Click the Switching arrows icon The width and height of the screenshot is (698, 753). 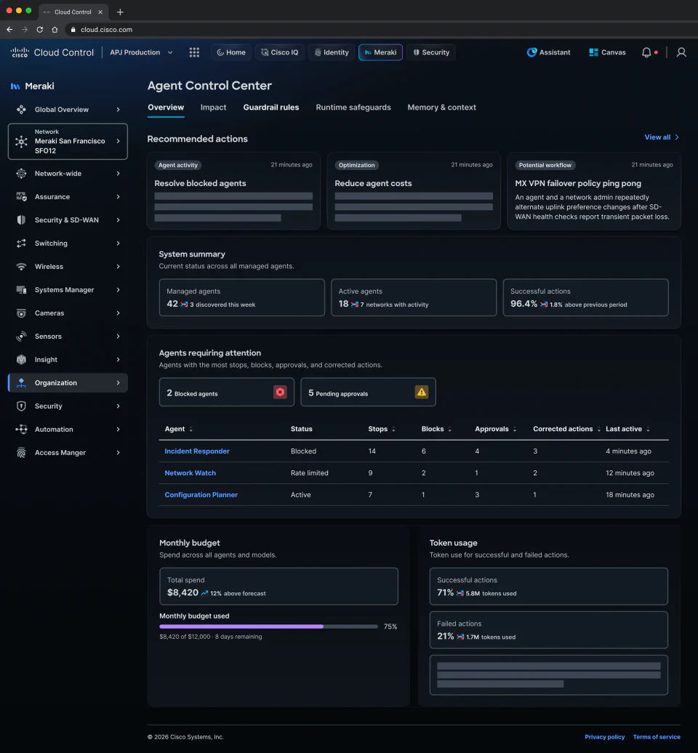[x=21, y=243]
